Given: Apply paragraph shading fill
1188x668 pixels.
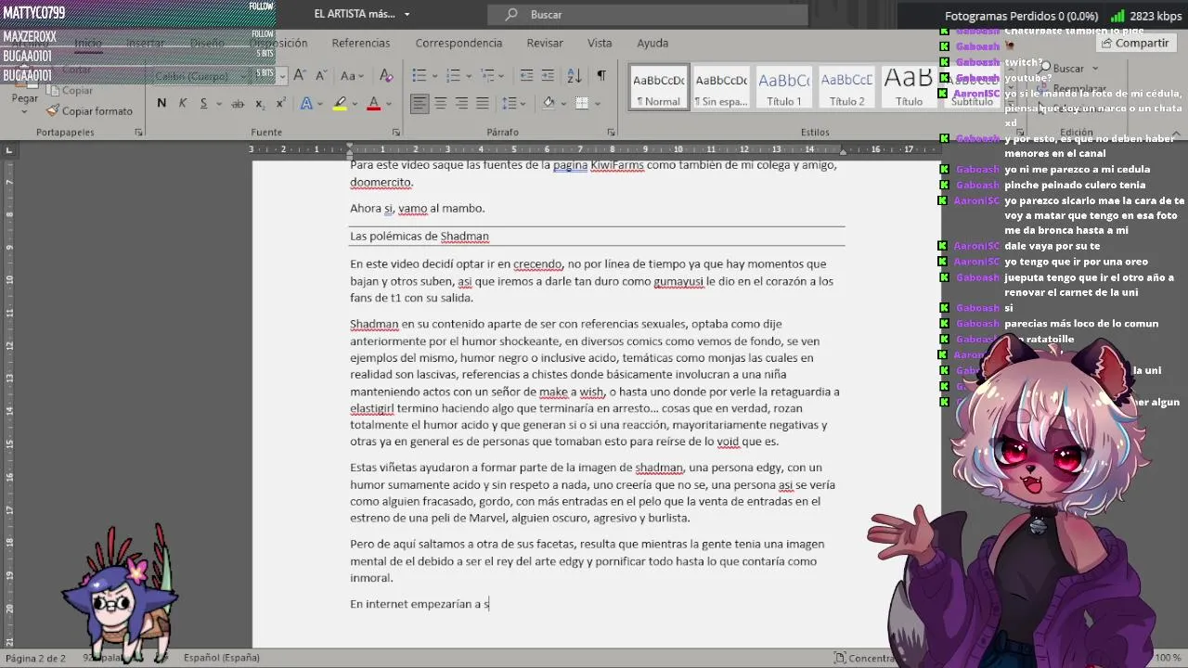Looking at the screenshot, I should [x=548, y=103].
